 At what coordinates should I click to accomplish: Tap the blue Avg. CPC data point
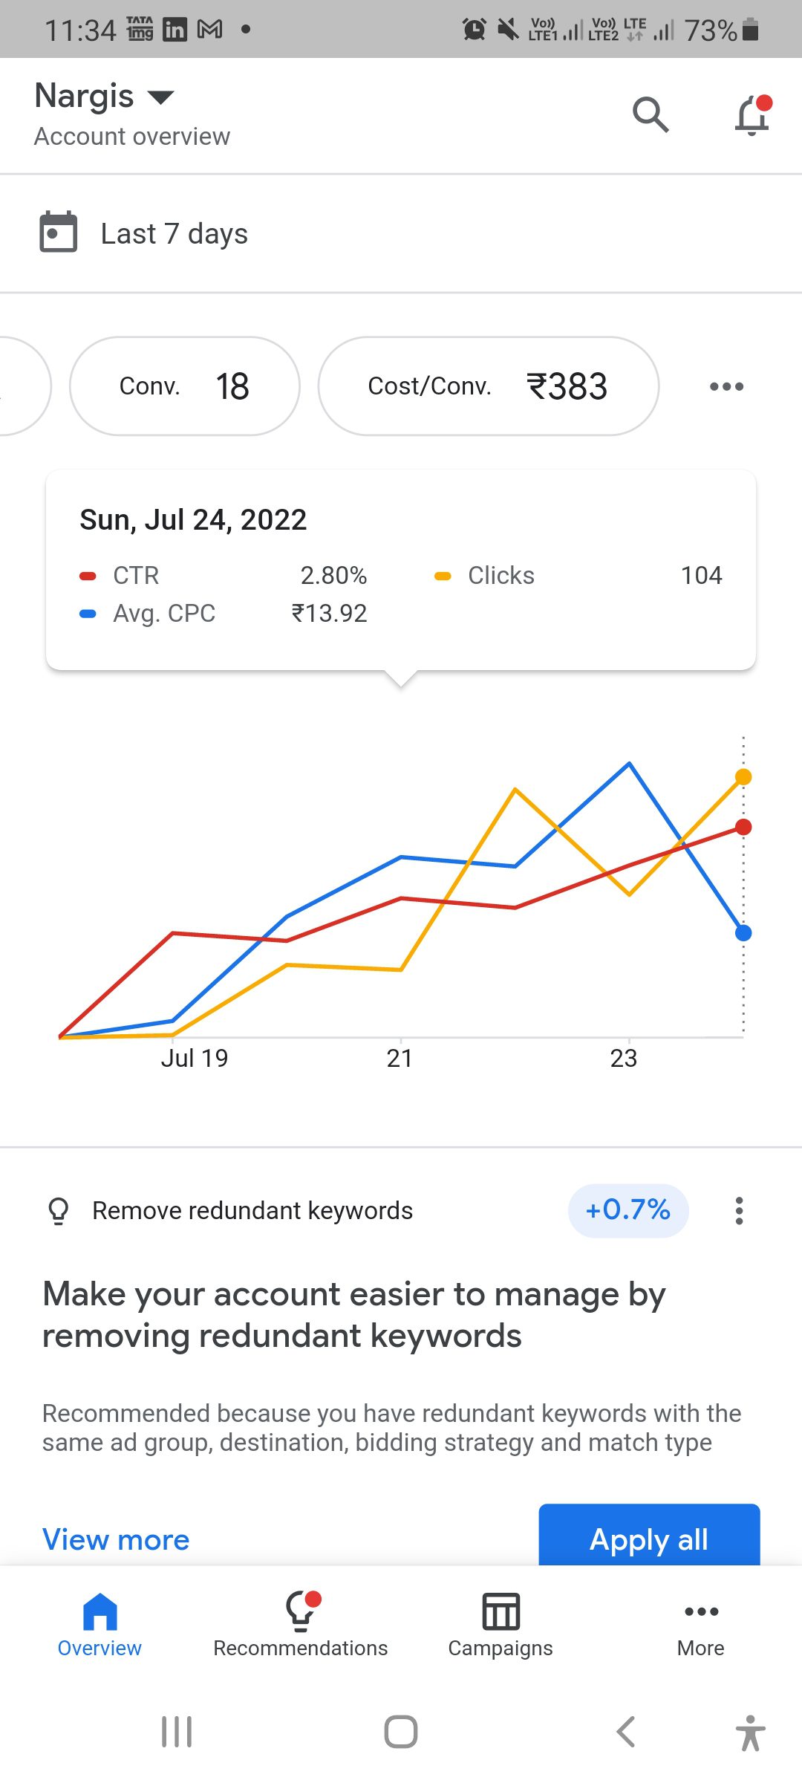743,933
